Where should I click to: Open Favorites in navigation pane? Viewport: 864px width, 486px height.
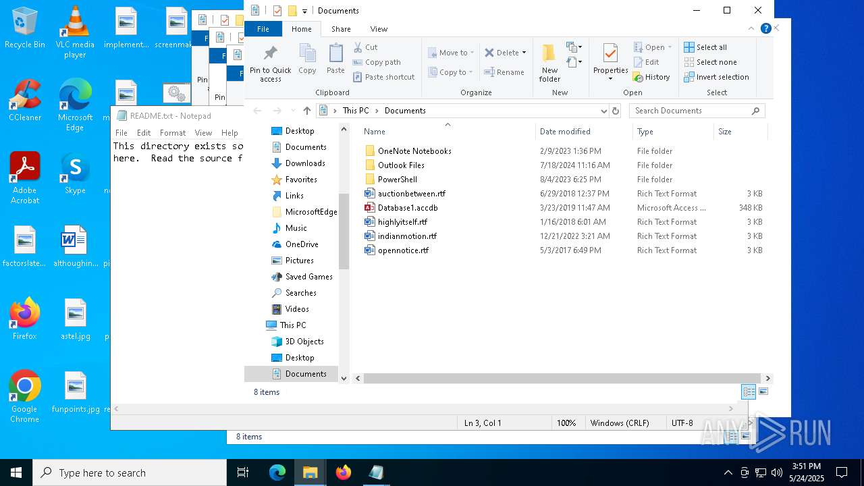point(300,180)
